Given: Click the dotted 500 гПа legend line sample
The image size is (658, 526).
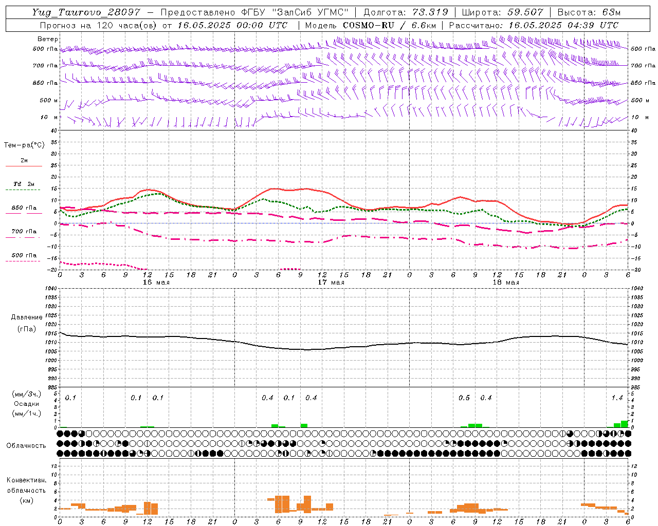Looking at the screenshot, I should [x=23, y=261].
